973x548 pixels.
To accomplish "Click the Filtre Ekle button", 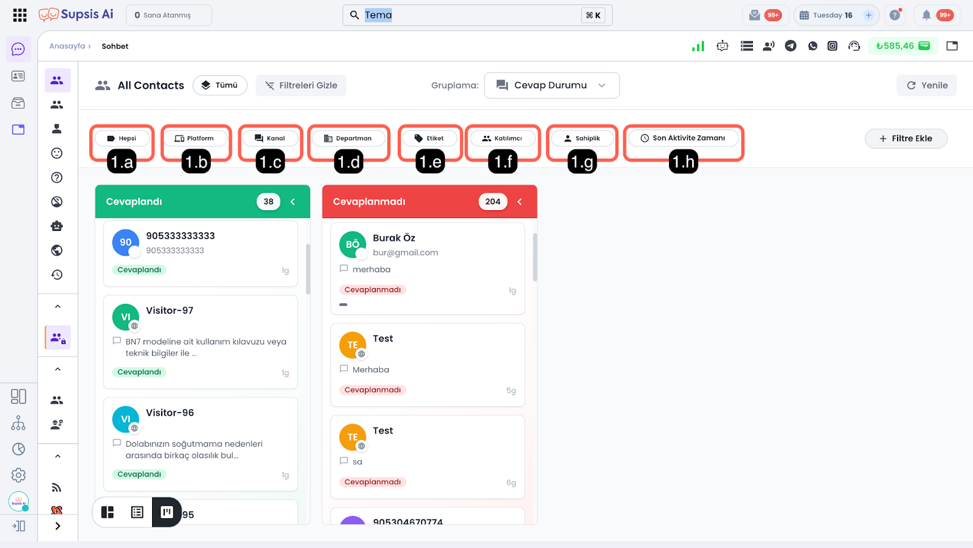I will [905, 139].
